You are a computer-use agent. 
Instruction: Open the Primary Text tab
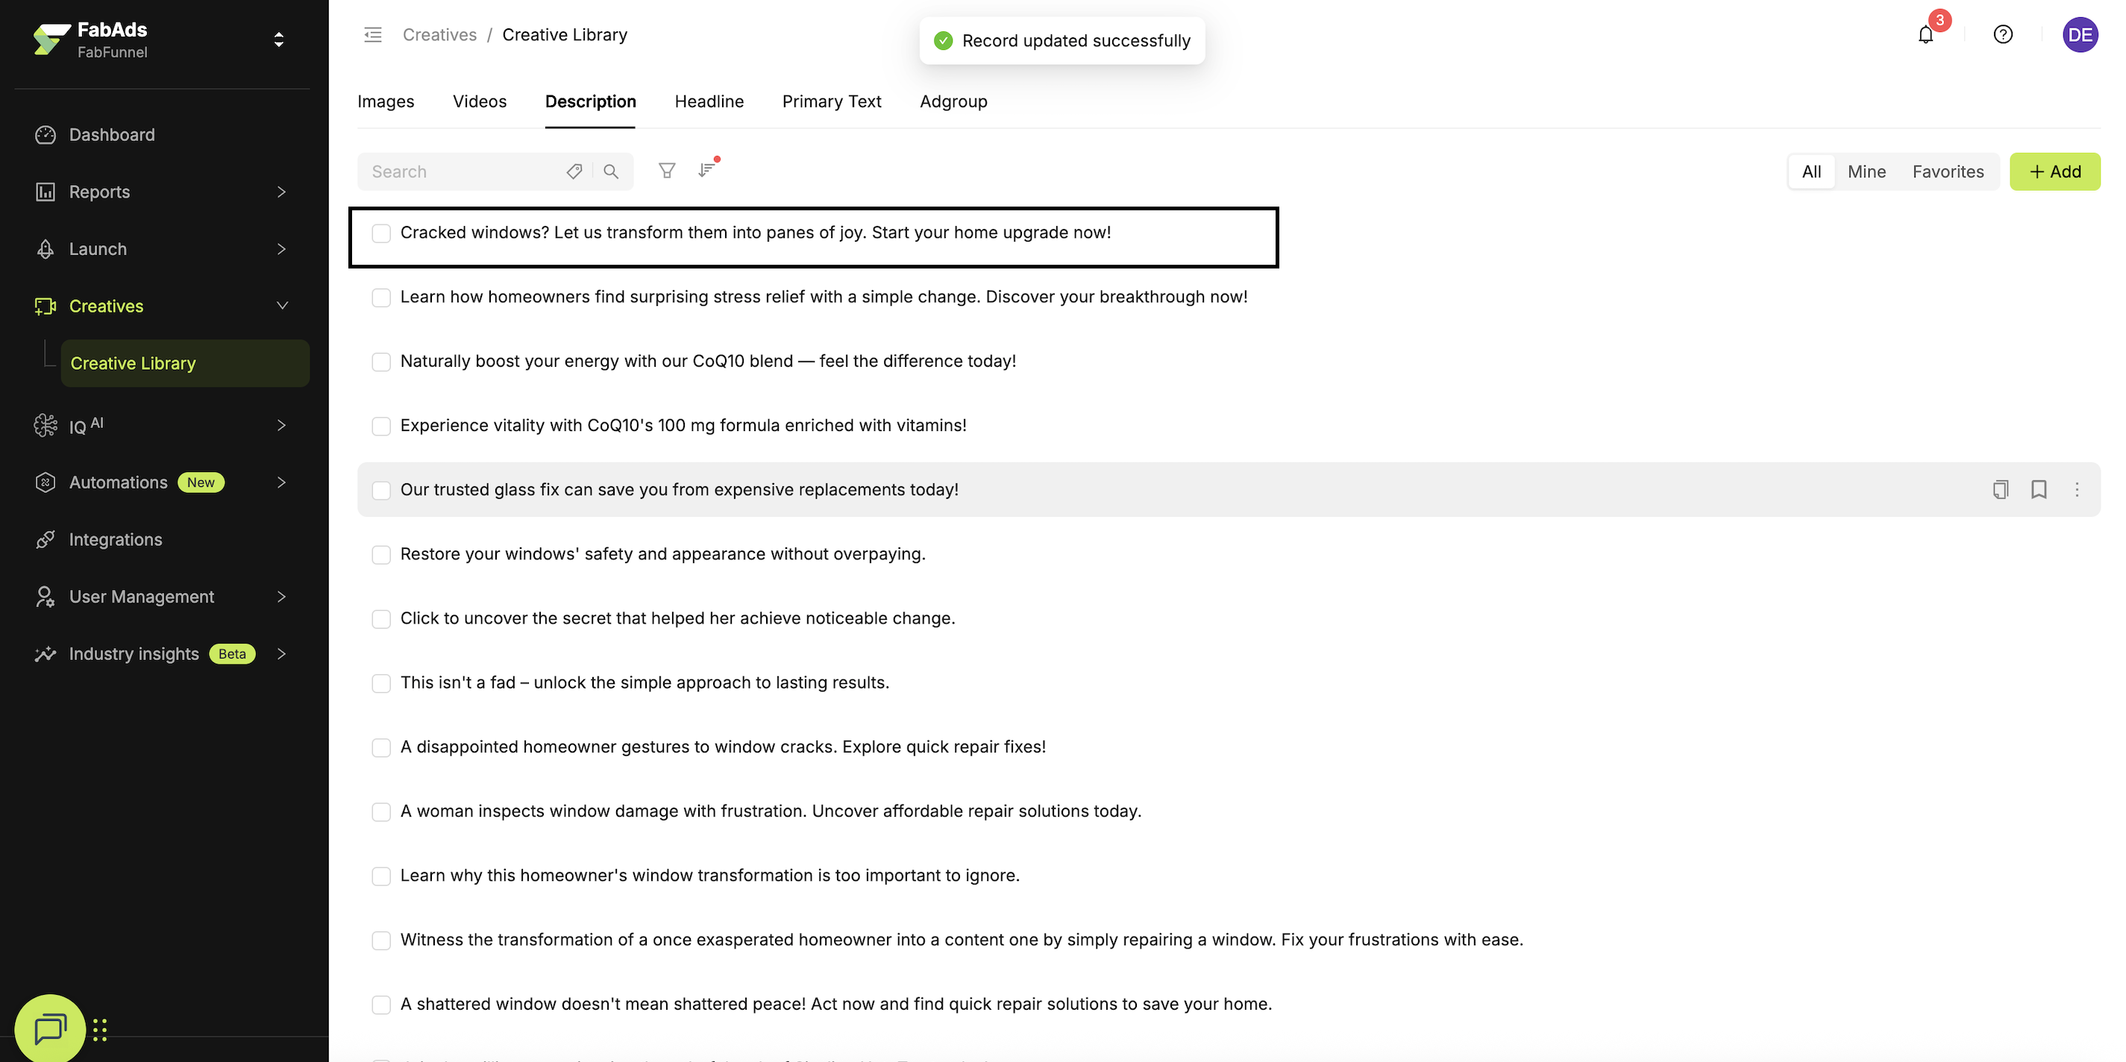tap(831, 101)
